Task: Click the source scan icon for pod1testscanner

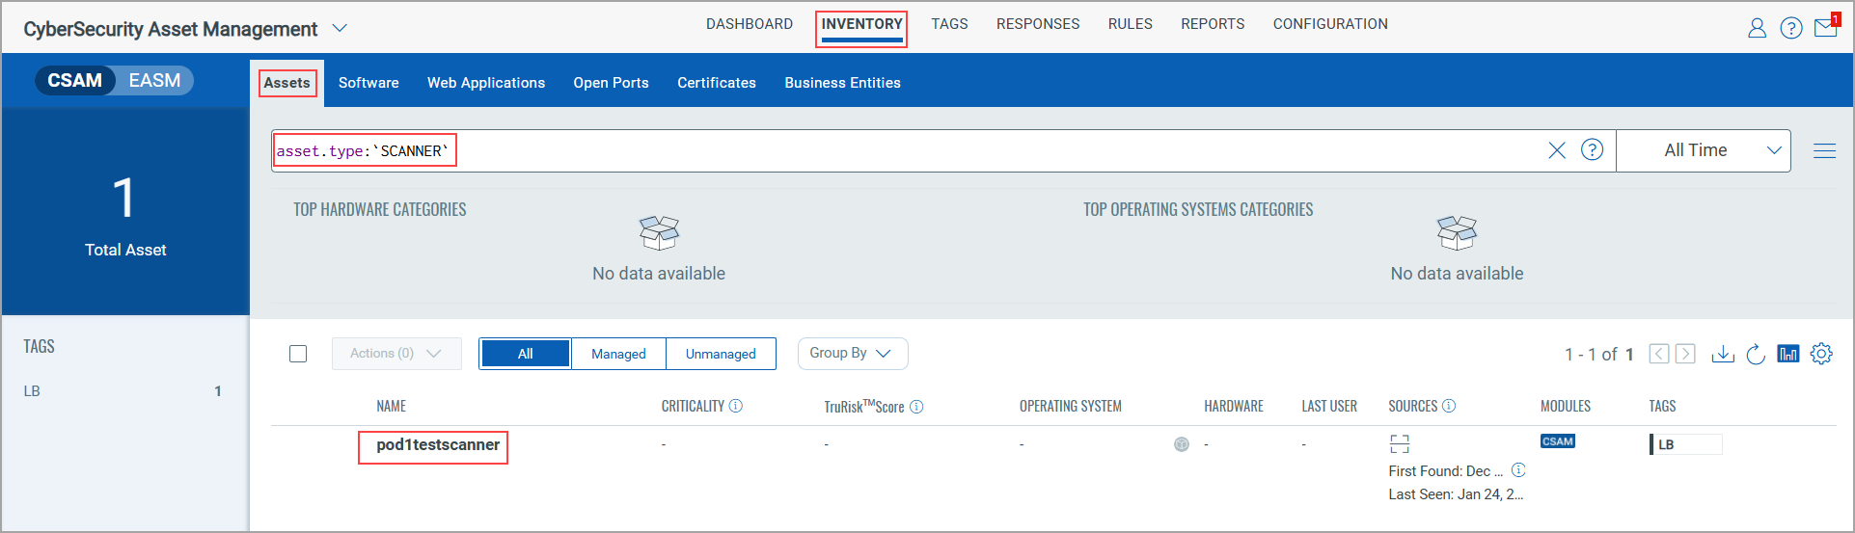Action: coord(1400,443)
